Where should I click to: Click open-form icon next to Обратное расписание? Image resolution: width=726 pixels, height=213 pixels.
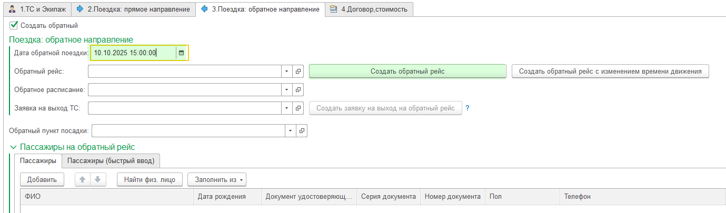click(299, 90)
